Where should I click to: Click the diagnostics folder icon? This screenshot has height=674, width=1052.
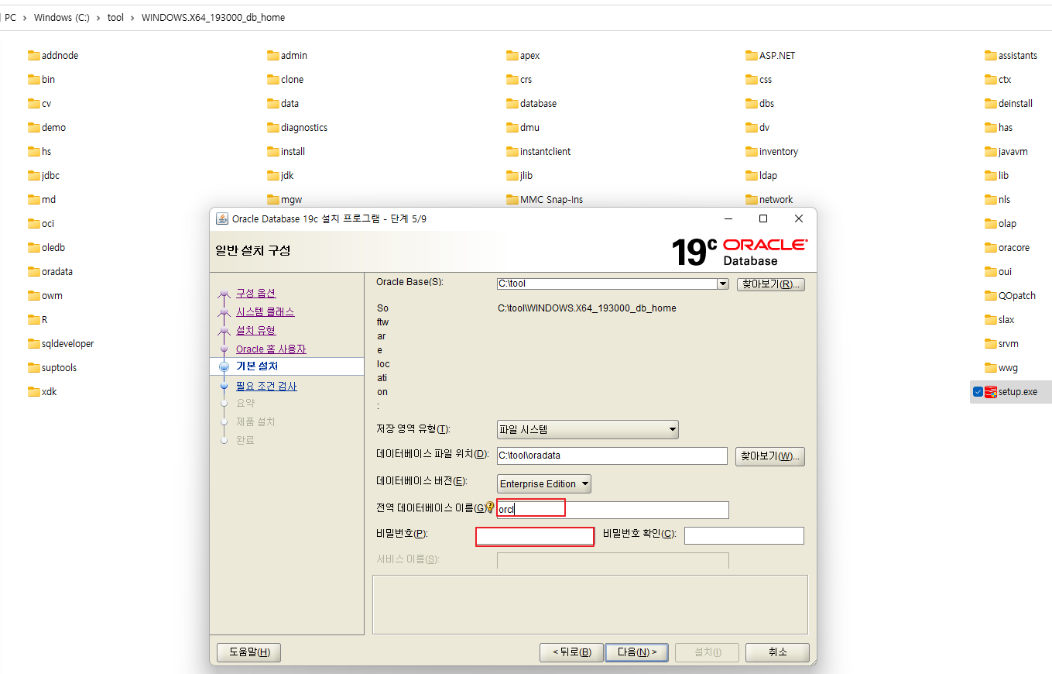(x=273, y=128)
